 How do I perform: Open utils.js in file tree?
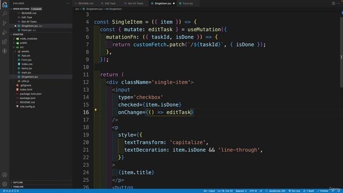[25, 81]
